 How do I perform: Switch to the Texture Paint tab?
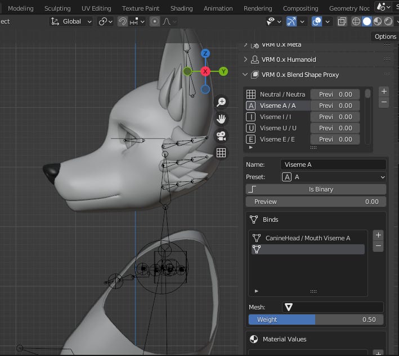click(141, 8)
